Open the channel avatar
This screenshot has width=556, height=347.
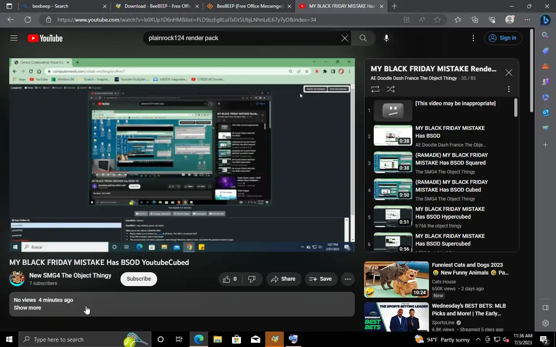point(17,279)
